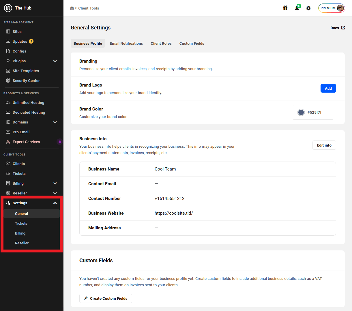Expand the Billing submenu chevron
The image size is (352, 311).
pyautogui.click(x=55, y=183)
